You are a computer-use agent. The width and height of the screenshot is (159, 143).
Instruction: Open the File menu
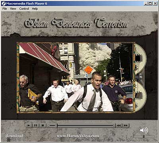coord(5,9)
